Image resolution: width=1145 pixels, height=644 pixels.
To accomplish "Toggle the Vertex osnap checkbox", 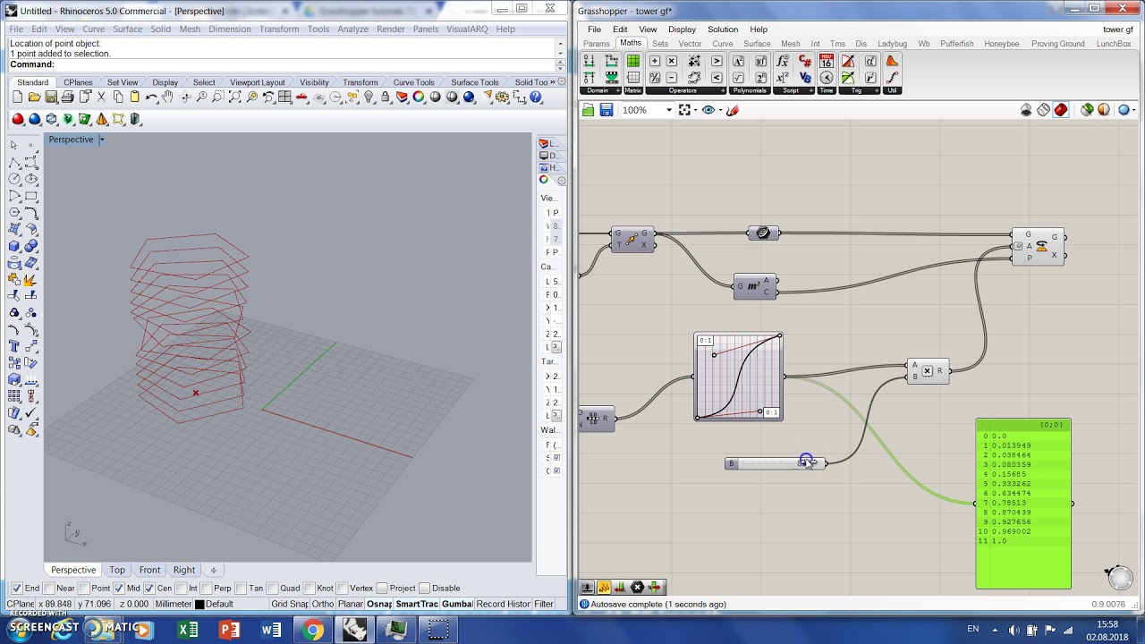I will 342,589.
